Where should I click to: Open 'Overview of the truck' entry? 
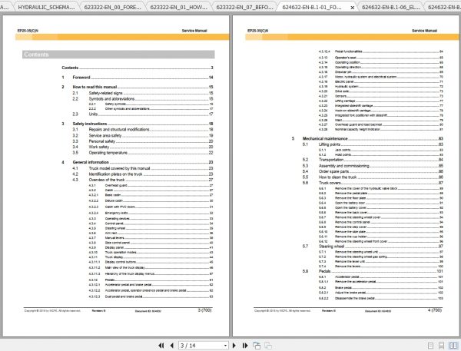tap(107, 180)
